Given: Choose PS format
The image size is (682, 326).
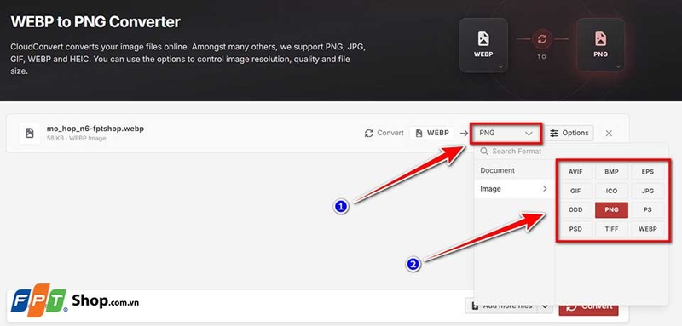Looking at the screenshot, I should (x=648, y=209).
